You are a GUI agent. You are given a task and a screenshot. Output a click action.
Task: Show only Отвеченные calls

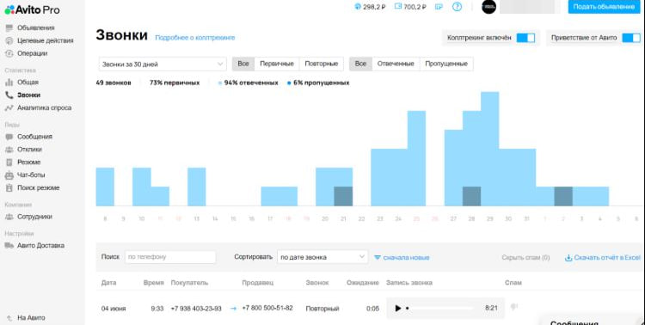(x=396, y=64)
